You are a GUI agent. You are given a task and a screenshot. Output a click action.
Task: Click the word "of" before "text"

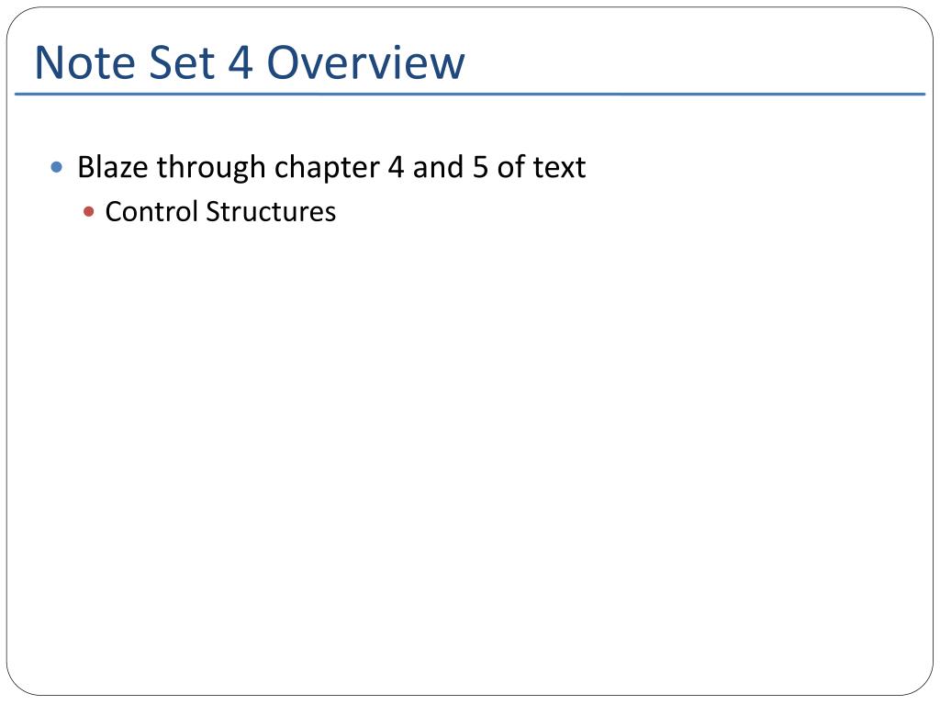coord(510,167)
